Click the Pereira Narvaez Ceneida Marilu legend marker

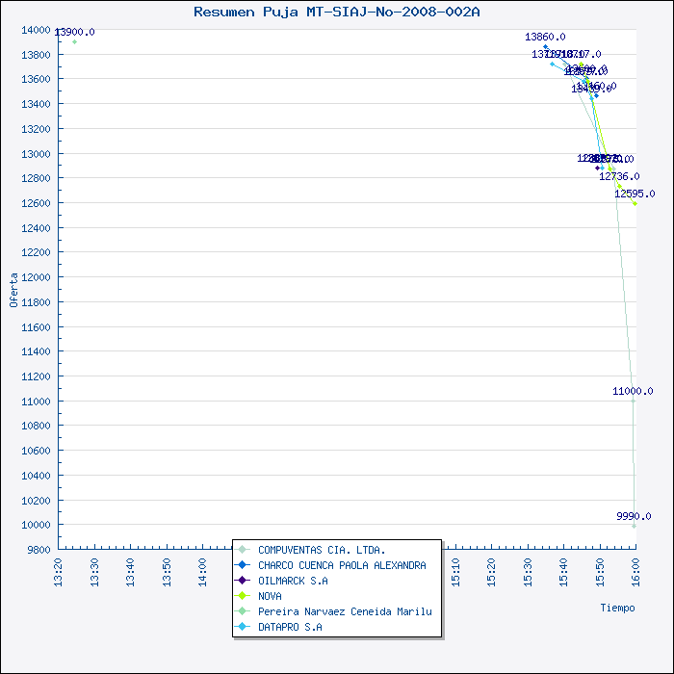(243, 611)
